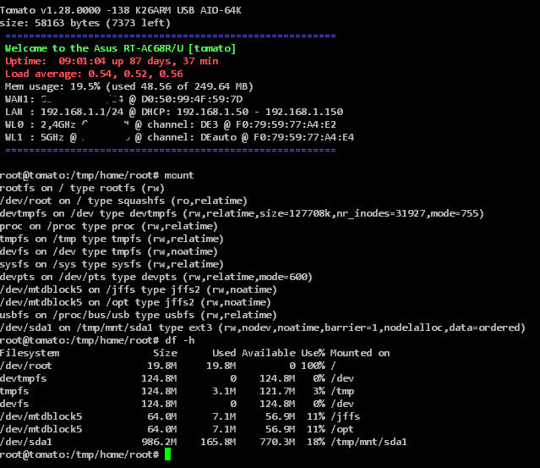
Task: Click the 'Mounted on' column header
Action: point(360,354)
